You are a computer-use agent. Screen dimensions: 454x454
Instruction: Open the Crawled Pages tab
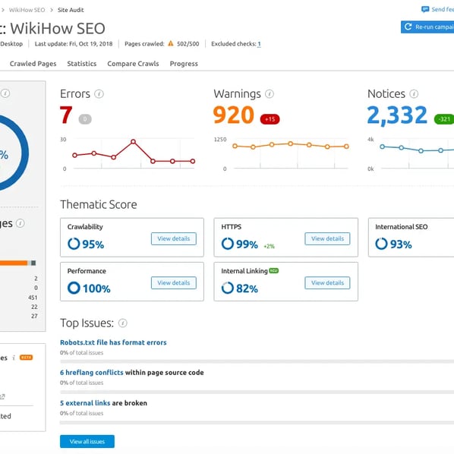[x=33, y=64]
